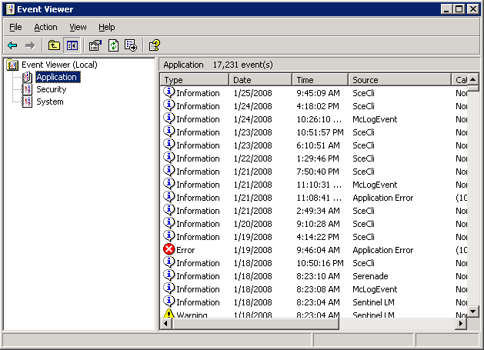Click time 6:10:51 AM cell
This screenshot has height=350, width=484.
coord(318,145)
